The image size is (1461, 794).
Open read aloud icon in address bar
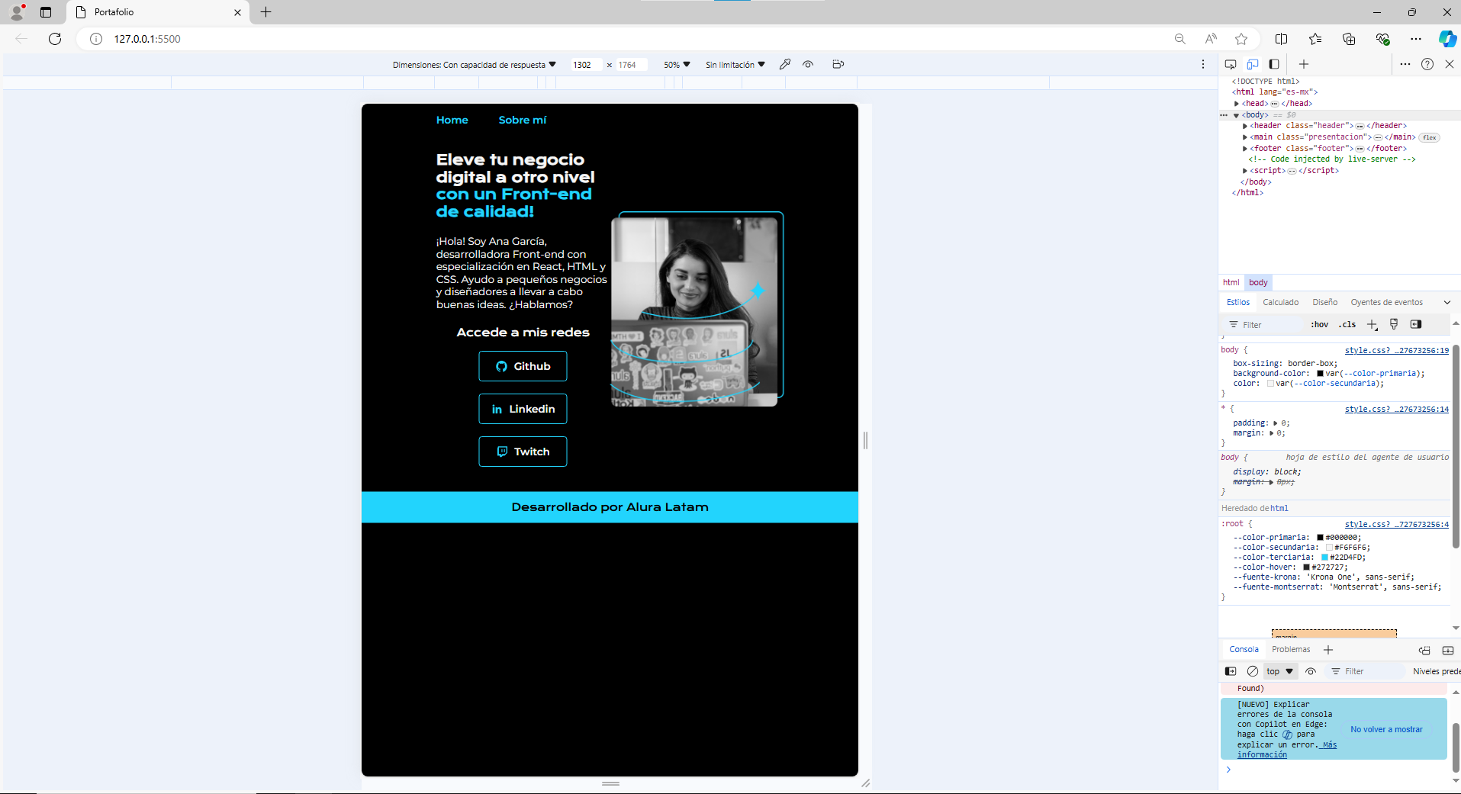point(1211,39)
